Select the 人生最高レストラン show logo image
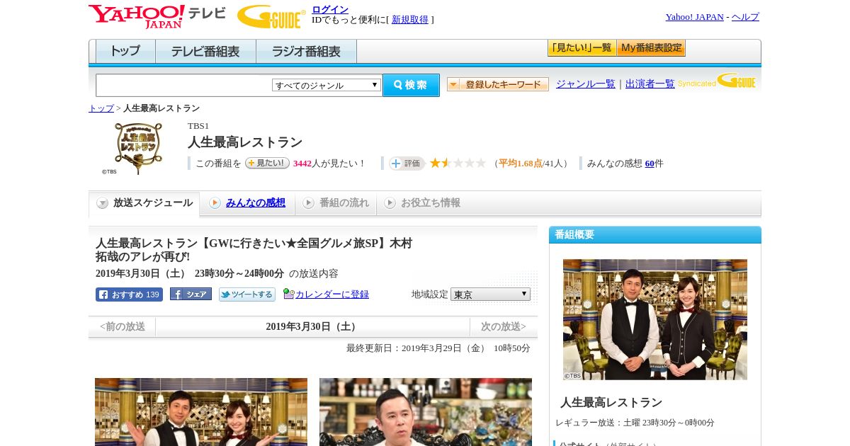This screenshot has width=850, height=446. click(137, 148)
